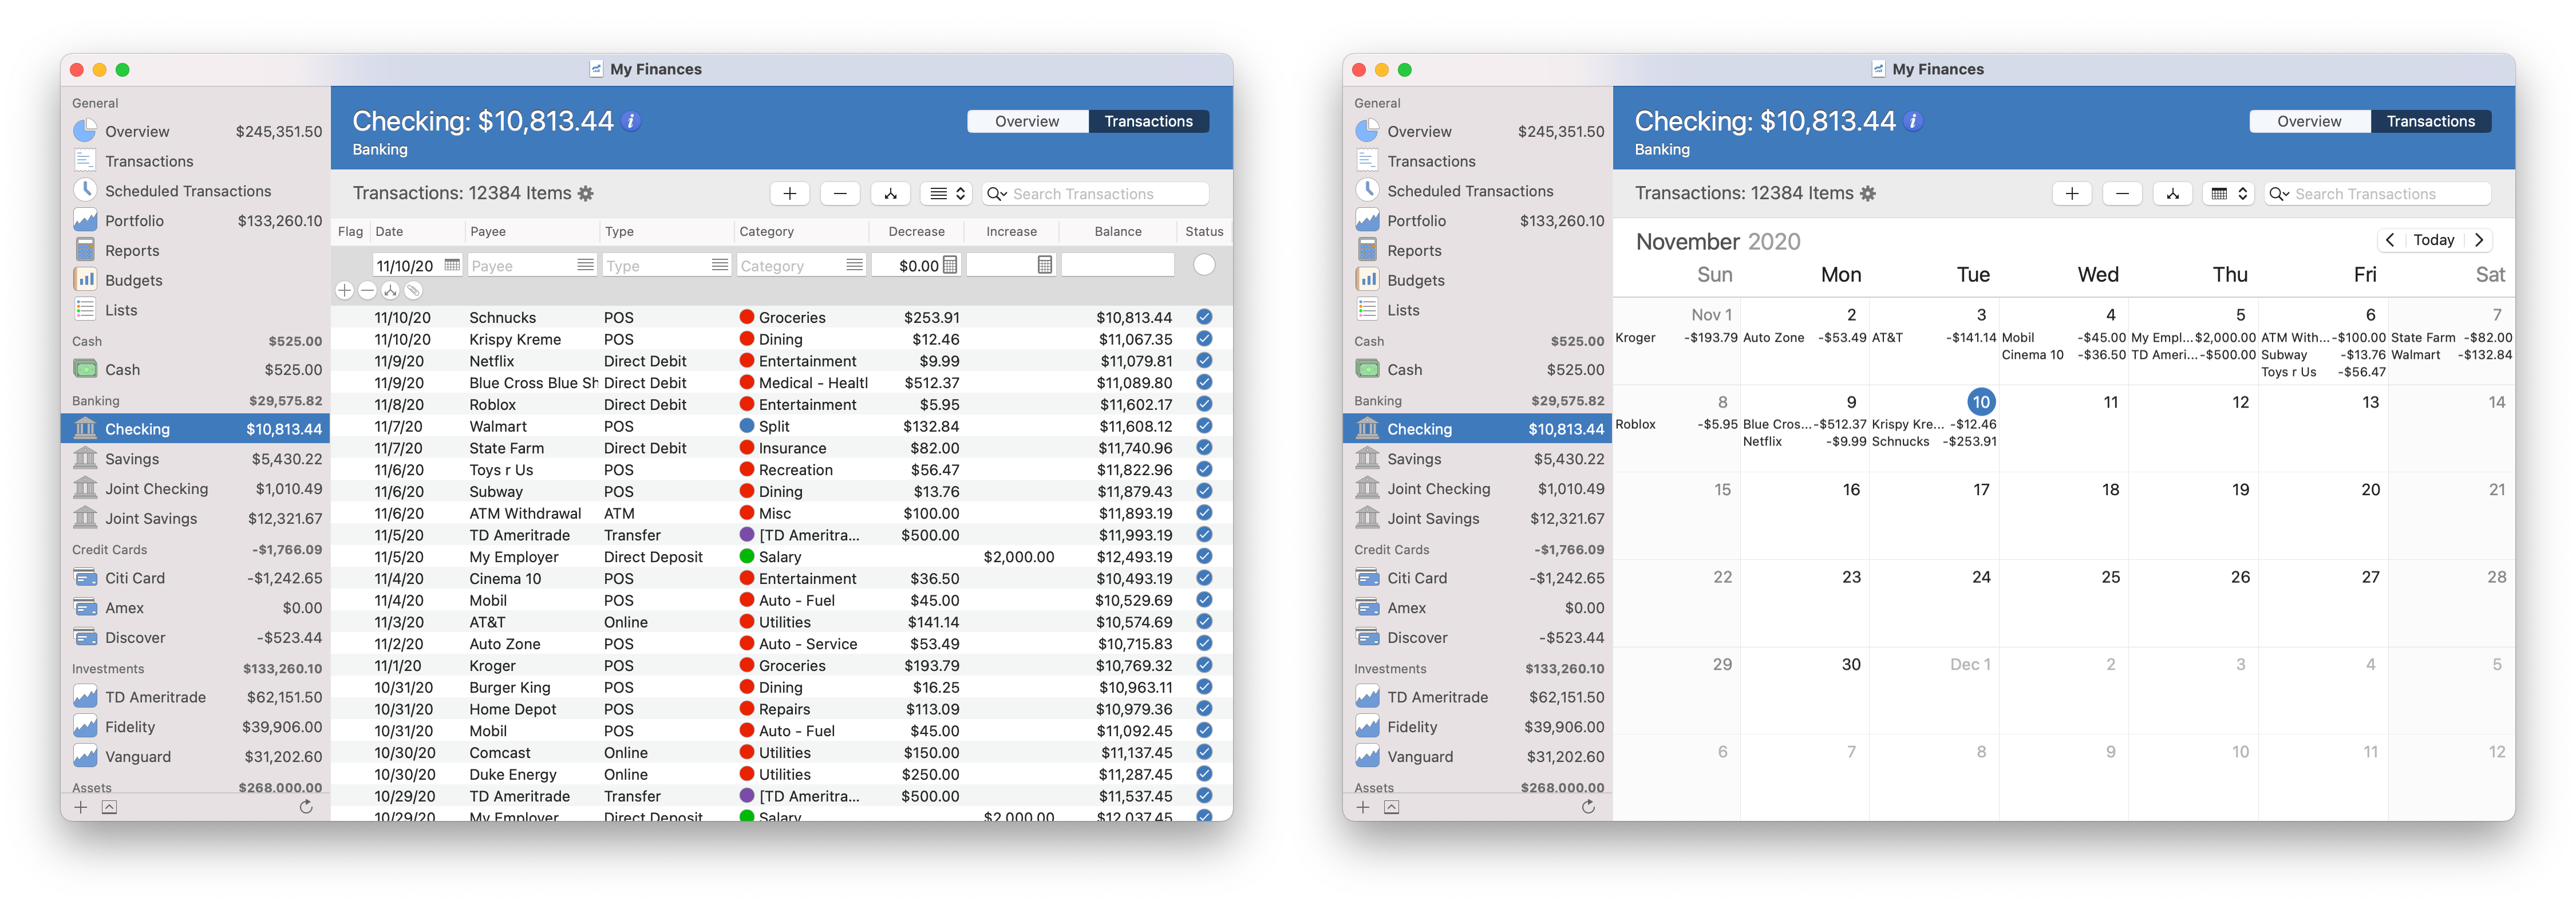This screenshot has height=916, width=2576.
Task: Click the refresh icon at the bottom of the left window sidebar
Action: pos(306,807)
